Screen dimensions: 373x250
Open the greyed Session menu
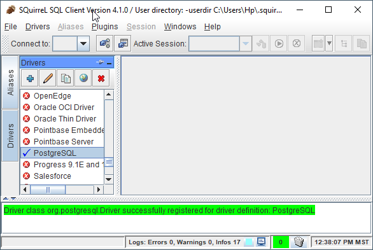click(141, 27)
